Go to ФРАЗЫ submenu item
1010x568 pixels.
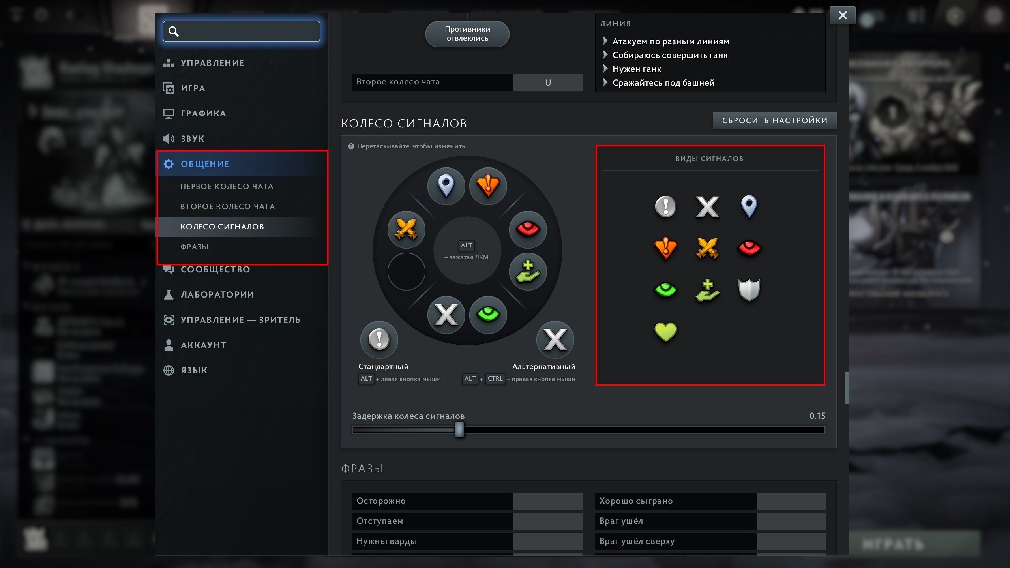pos(195,247)
